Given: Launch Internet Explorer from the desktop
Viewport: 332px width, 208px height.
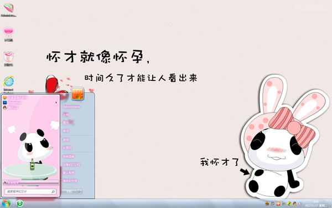Looking at the screenshot, I should [8, 84].
